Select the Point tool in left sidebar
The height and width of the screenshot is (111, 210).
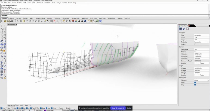[x=5, y=26]
